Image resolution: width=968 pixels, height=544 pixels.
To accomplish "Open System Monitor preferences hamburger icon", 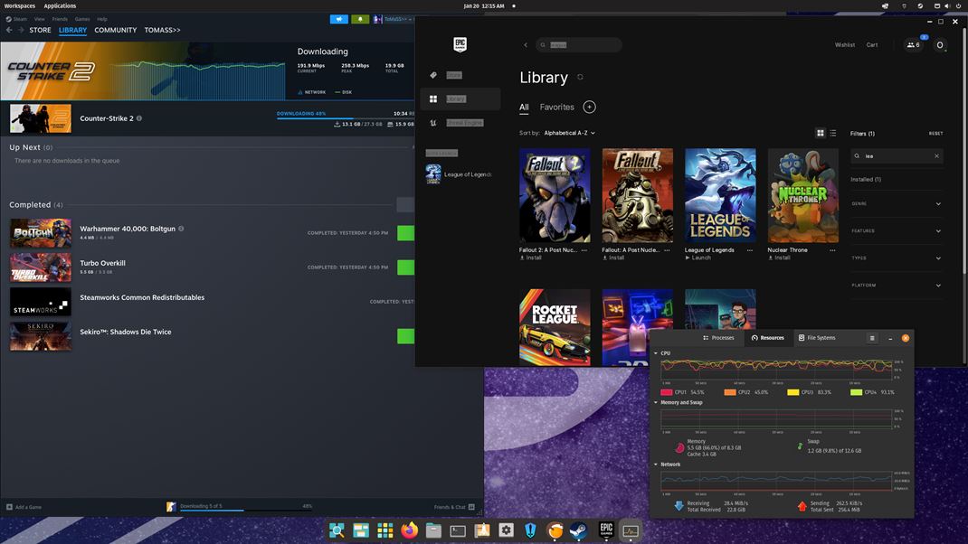I will pos(871,338).
